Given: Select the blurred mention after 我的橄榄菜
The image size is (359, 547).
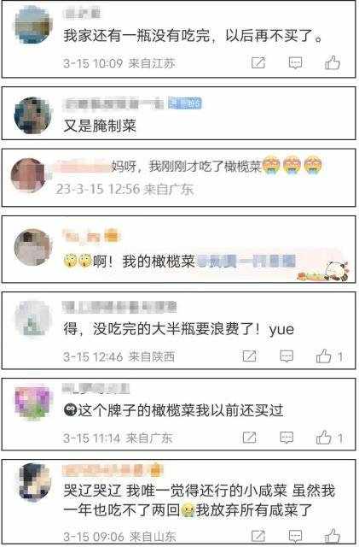Looking at the screenshot, I should pyautogui.click(x=246, y=262).
